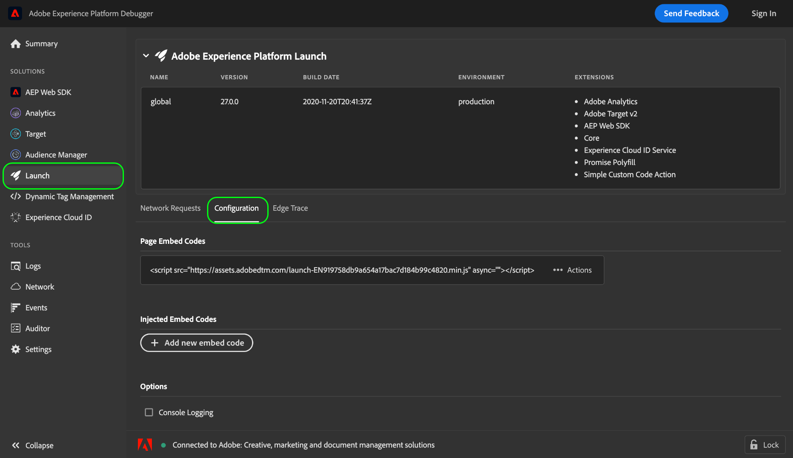Toggle the Lock button
The width and height of the screenshot is (793, 458).
pos(765,445)
